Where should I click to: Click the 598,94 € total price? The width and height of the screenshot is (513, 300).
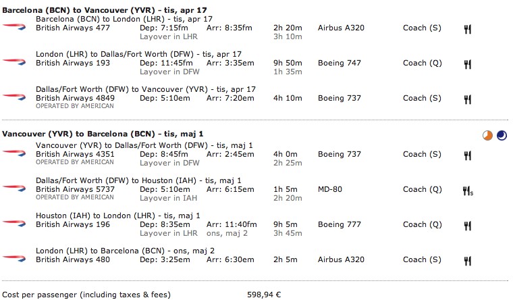coord(265,295)
